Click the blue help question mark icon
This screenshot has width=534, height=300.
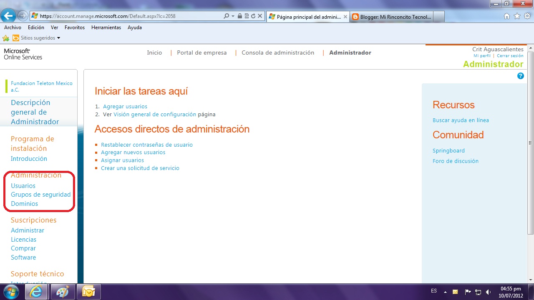520,76
